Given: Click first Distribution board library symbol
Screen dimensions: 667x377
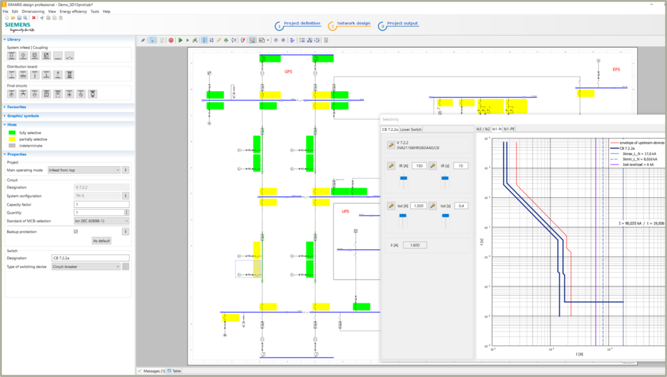Looking at the screenshot, I should 12,75.
